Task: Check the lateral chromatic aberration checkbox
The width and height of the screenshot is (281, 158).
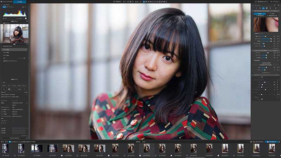Action: click(261, 63)
